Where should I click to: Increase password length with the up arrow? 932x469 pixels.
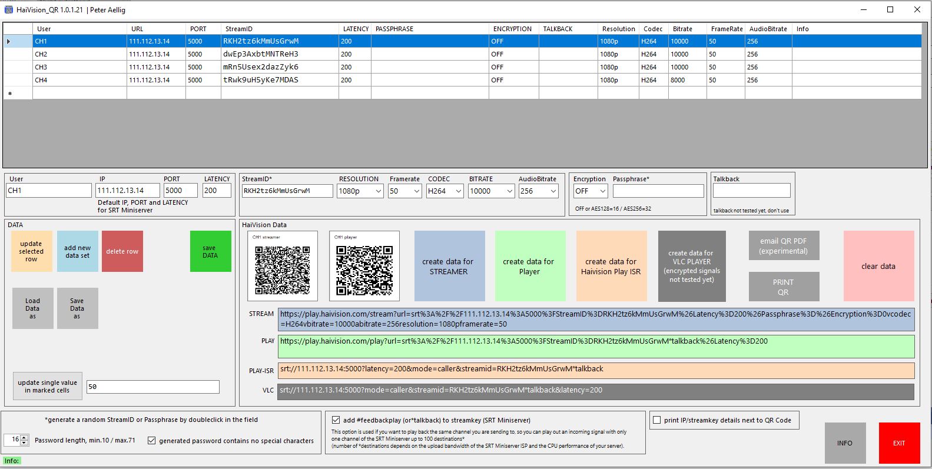[24, 437]
